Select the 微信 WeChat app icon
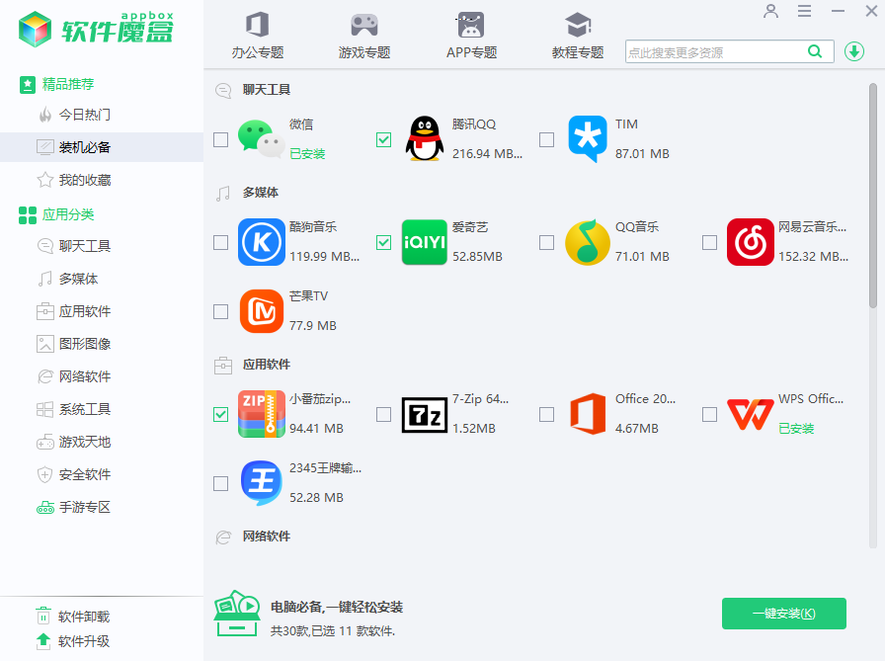The image size is (885, 661). click(261, 139)
